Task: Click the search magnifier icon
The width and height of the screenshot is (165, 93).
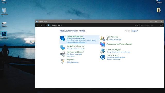Action: coord(161,25)
